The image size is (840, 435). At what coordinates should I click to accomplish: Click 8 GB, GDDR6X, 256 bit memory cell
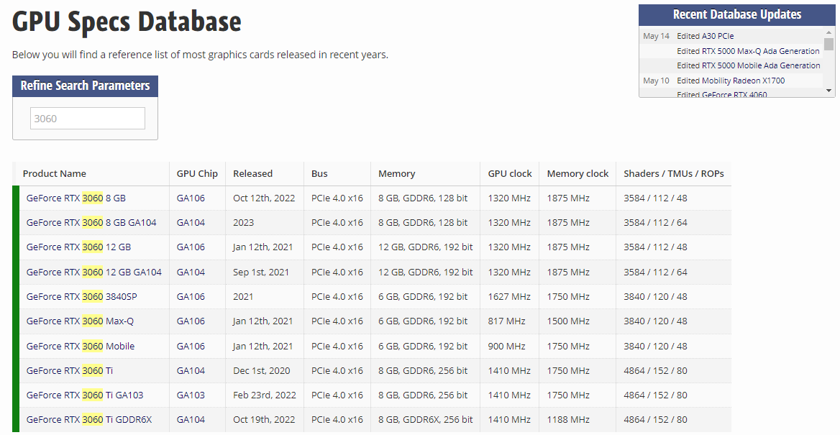tap(425, 419)
